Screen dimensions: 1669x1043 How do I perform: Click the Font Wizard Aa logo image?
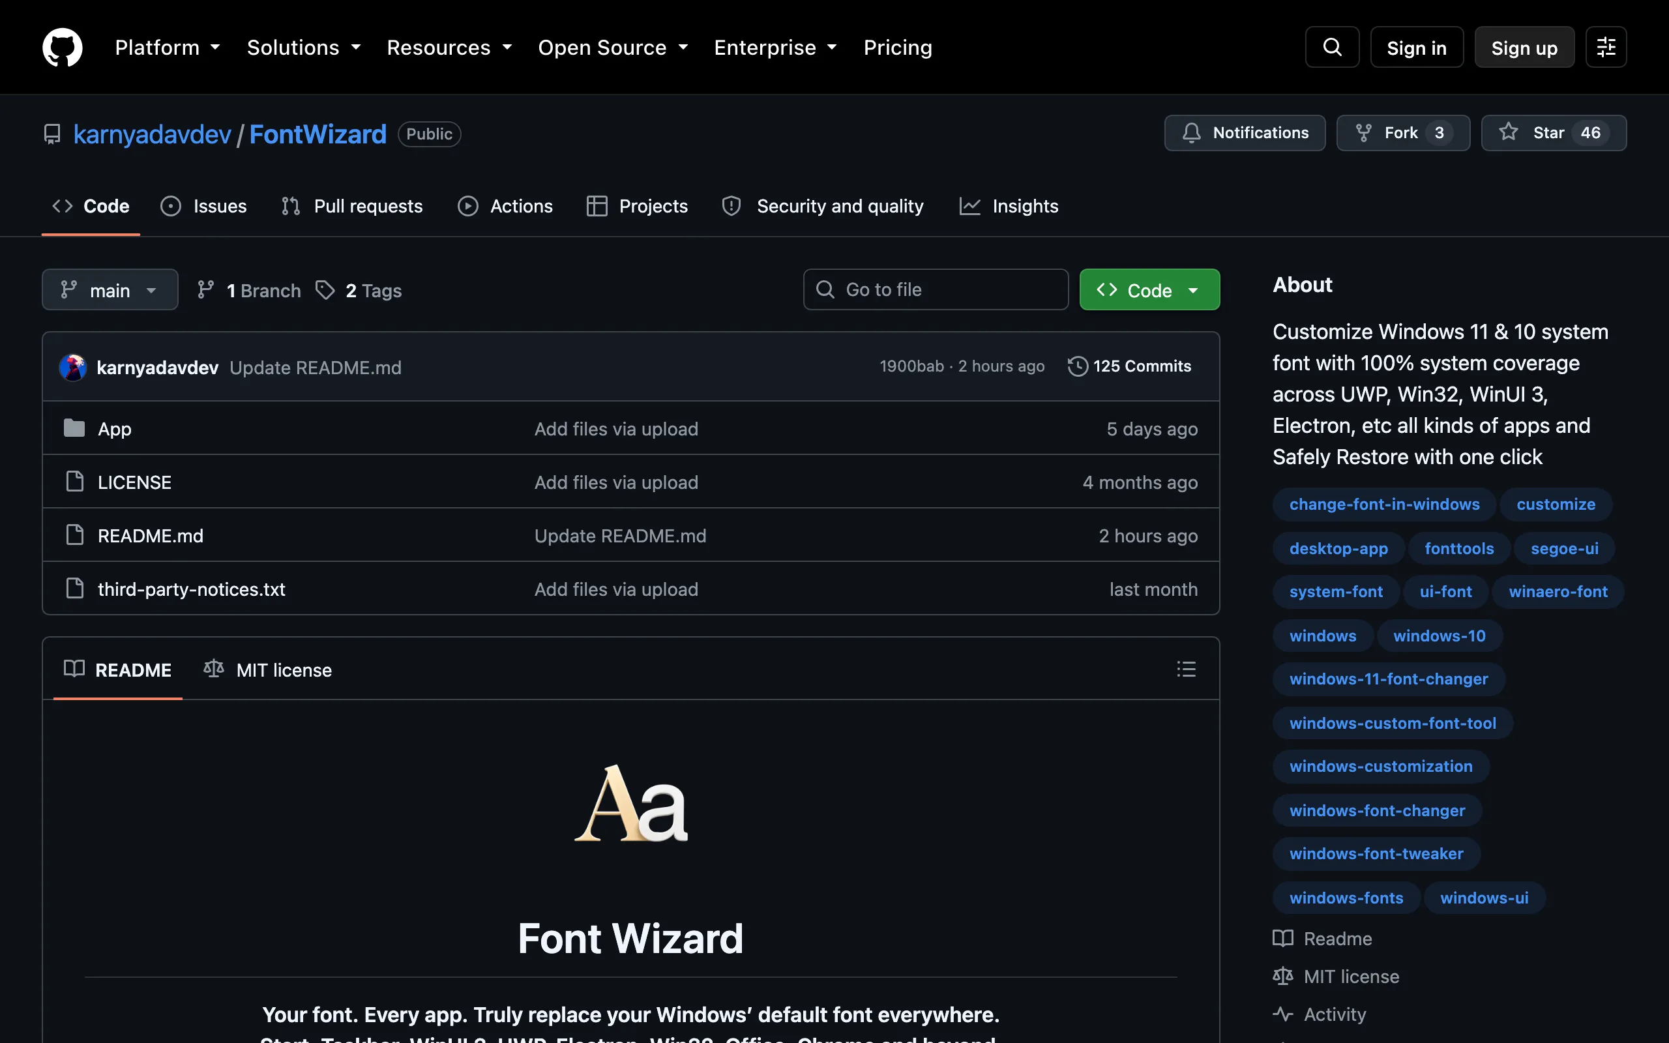[x=631, y=804]
